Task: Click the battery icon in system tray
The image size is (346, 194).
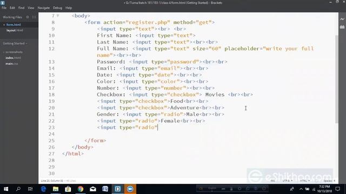Action: (307, 189)
